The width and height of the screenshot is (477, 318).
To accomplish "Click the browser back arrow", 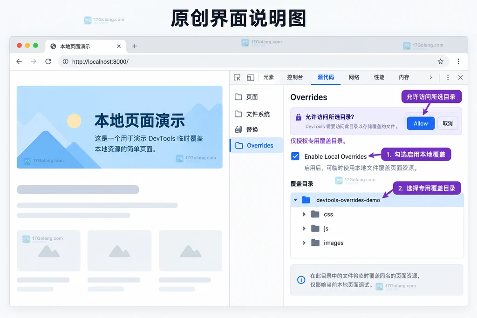I will click(19, 61).
